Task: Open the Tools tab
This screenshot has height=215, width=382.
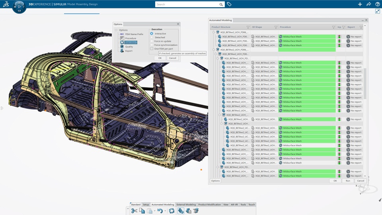Action: [x=243, y=205]
